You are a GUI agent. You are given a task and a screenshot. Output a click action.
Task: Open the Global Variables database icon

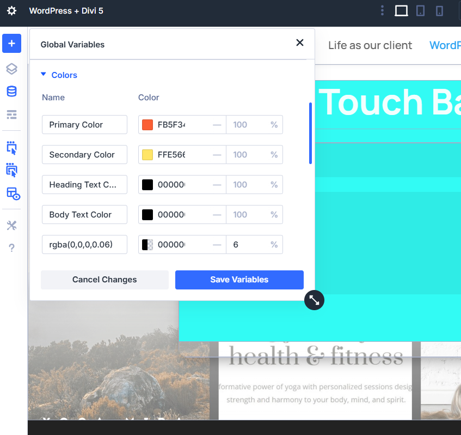[11, 92]
